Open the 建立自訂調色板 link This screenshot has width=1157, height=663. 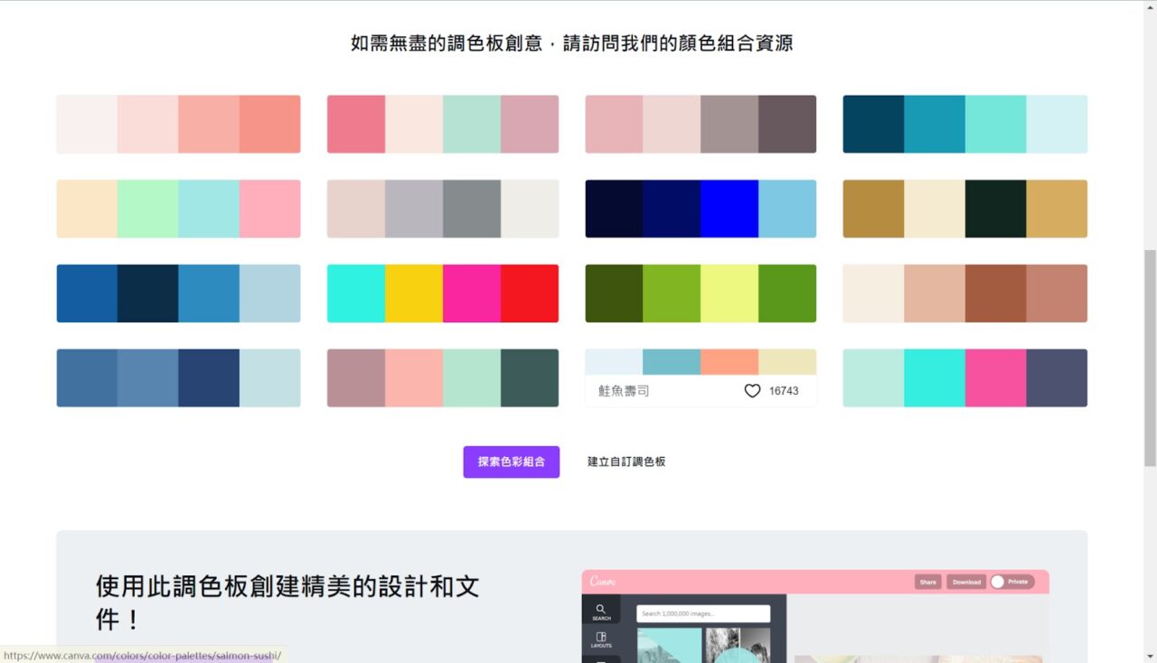(x=626, y=462)
